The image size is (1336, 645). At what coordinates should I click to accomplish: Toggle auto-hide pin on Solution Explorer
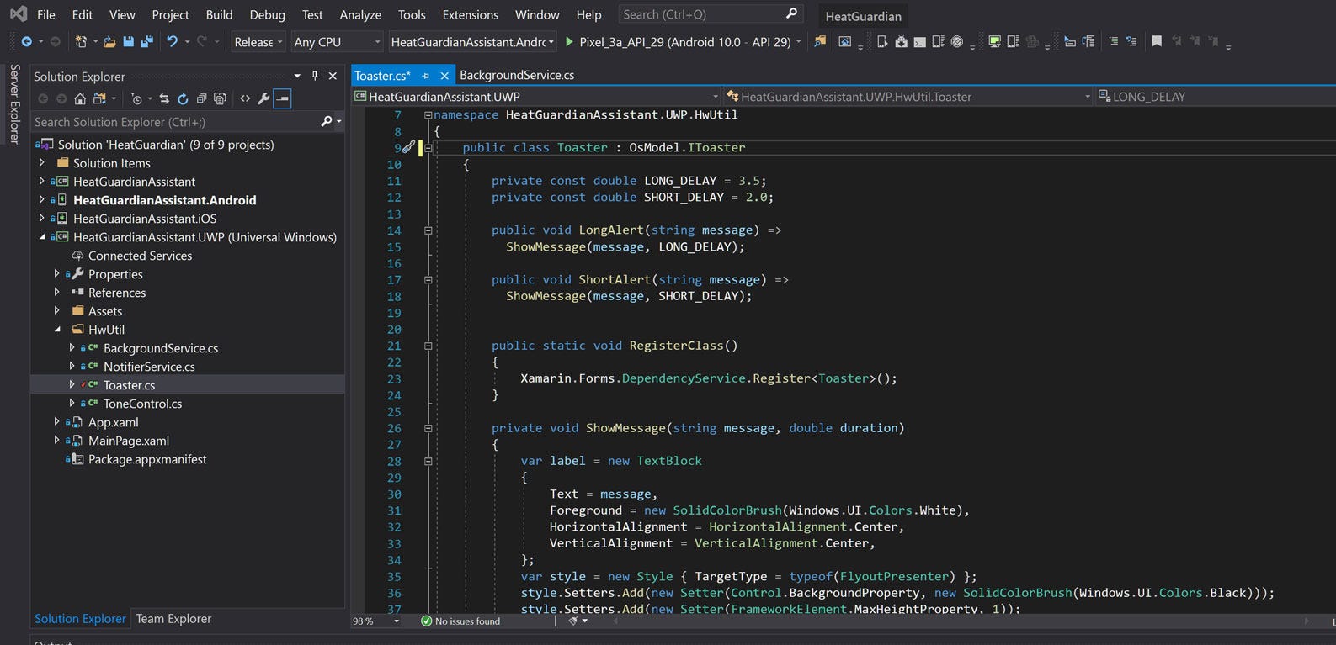[x=315, y=76]
